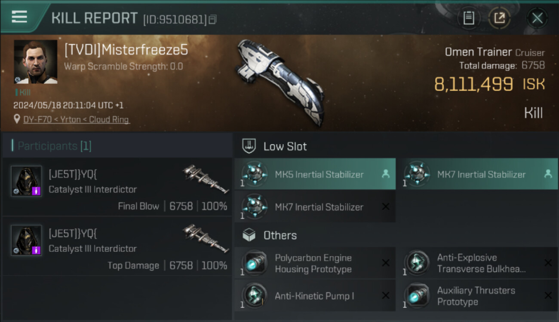
Task: Click the clipboard report icon
Action: pos(468,18)
